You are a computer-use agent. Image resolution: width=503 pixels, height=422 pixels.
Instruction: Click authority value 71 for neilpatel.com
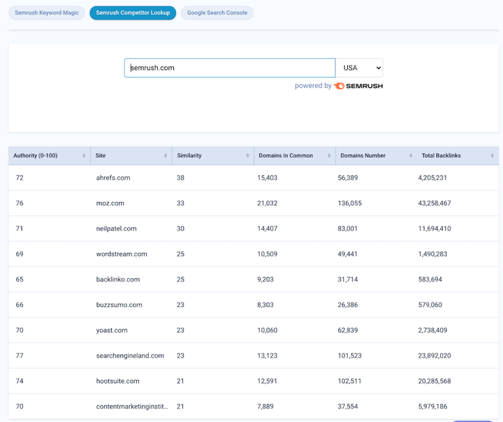point(20,228)
